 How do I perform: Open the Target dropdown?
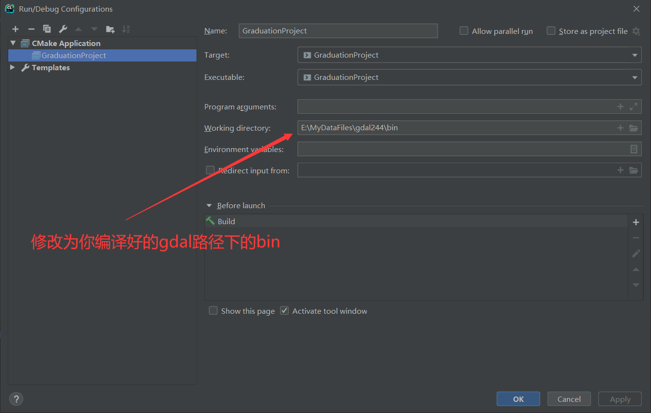pos(469,55)
